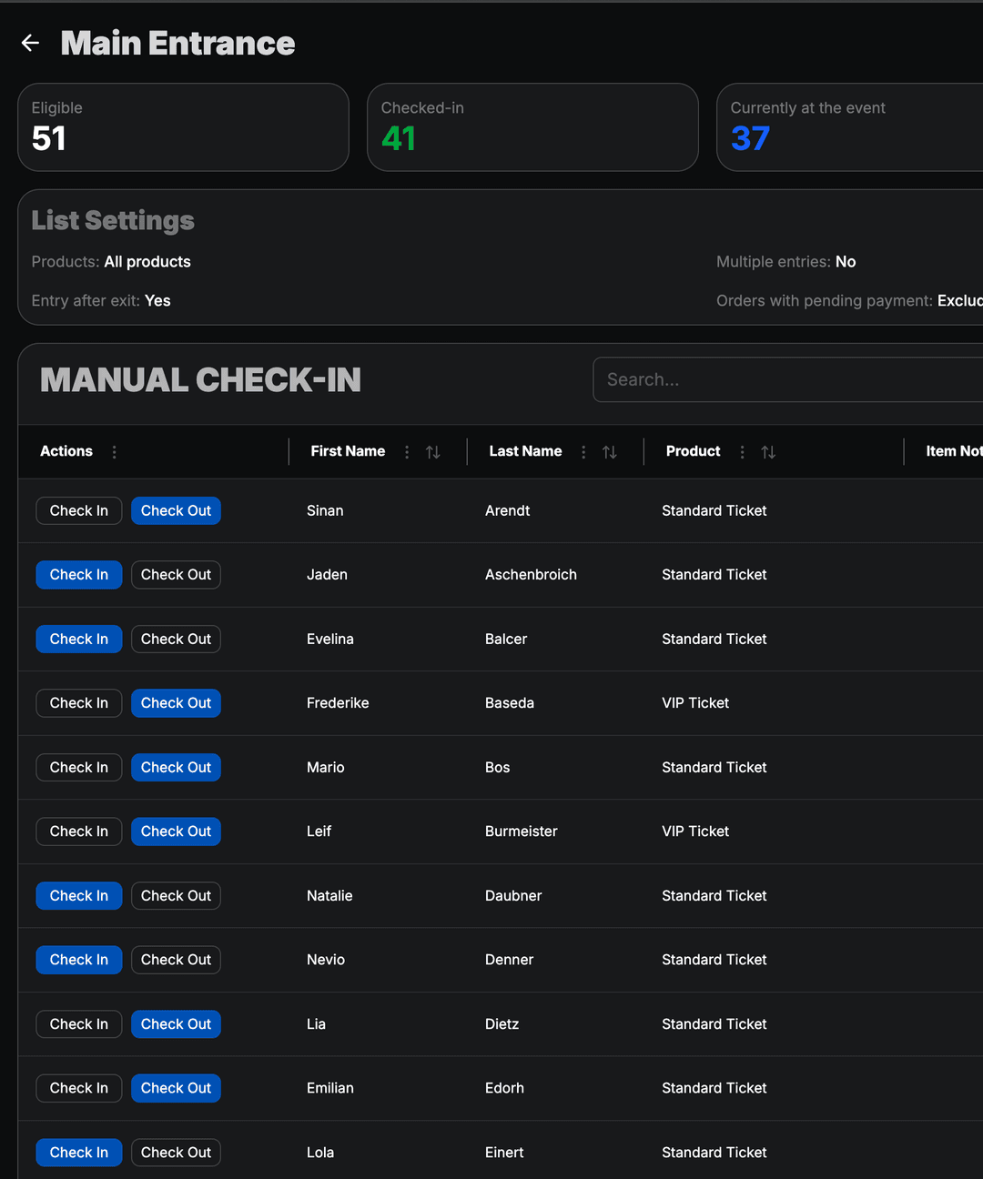Open the Last Name column options menu
The height and width of the screenshot is (1179, 983).
(x=583, y=452)
